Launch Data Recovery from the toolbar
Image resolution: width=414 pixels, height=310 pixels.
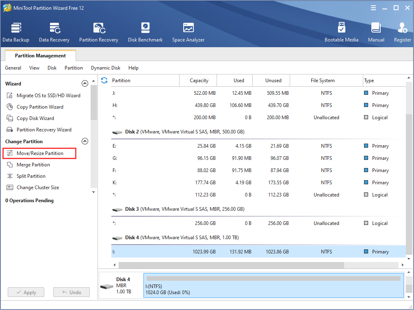[x=54, y=32]
